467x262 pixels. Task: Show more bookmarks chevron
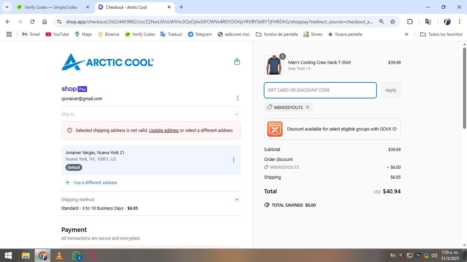pyautogui.click(x=406, y=34)
